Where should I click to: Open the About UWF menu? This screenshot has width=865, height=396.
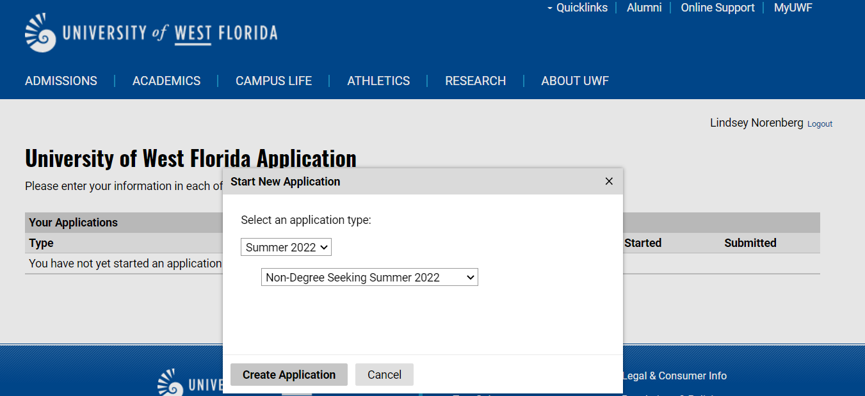575,81
